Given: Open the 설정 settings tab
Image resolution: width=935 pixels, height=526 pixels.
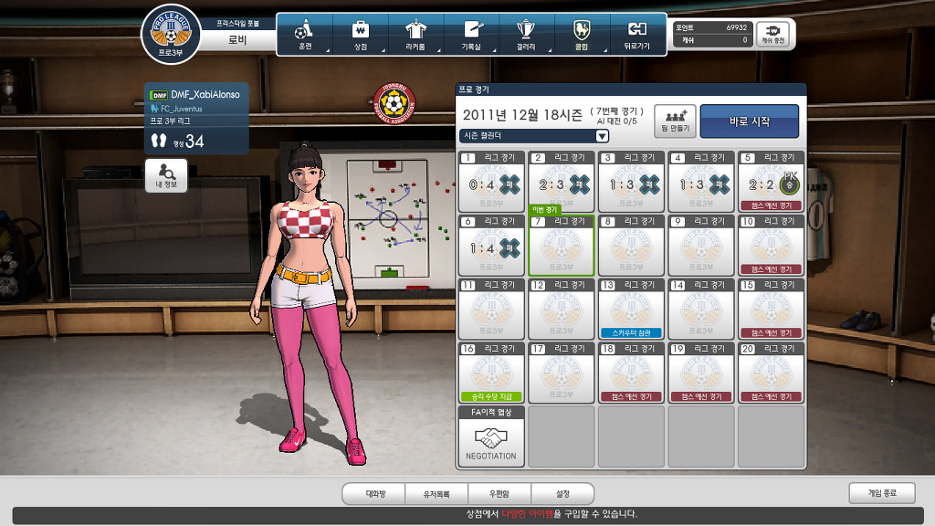Looking at the screenshot, I should [x=562, y=493].
